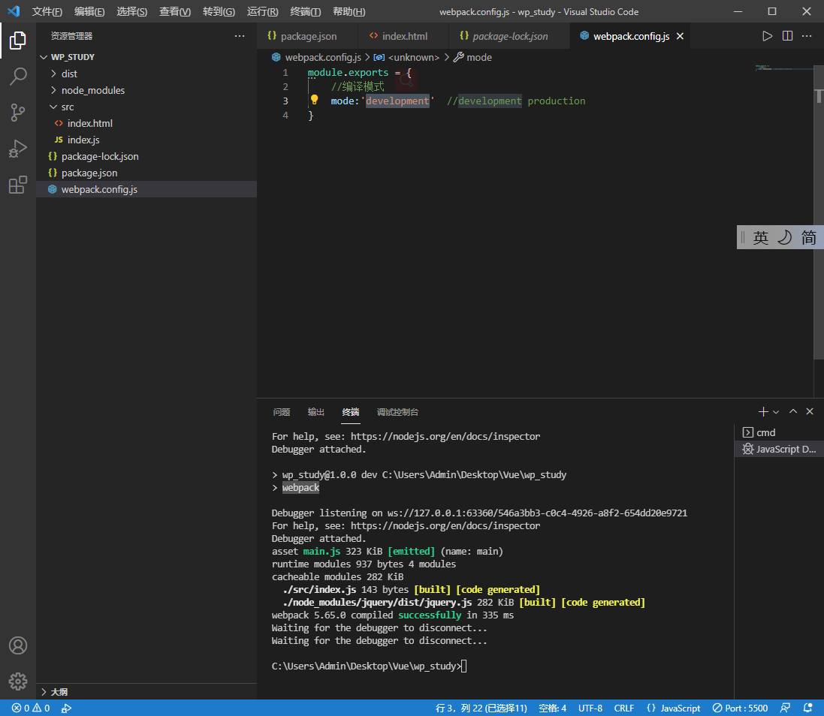Image resolution: width=824 pixels, height=716 pixels.
Task: Split the editor to the right
Action: pyautogui.click(x=787, y=36)
